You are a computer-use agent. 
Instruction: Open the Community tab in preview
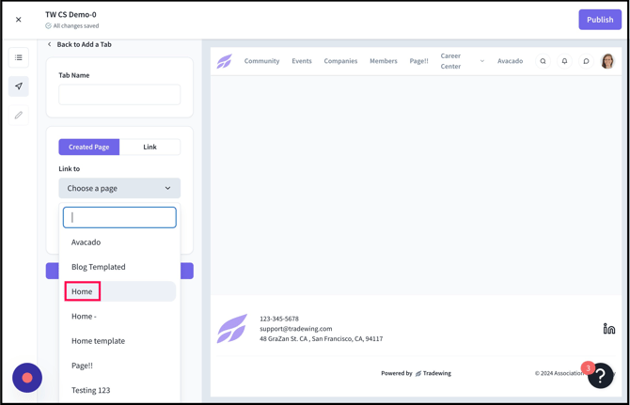pyautogui.click(x=261, y=61)
